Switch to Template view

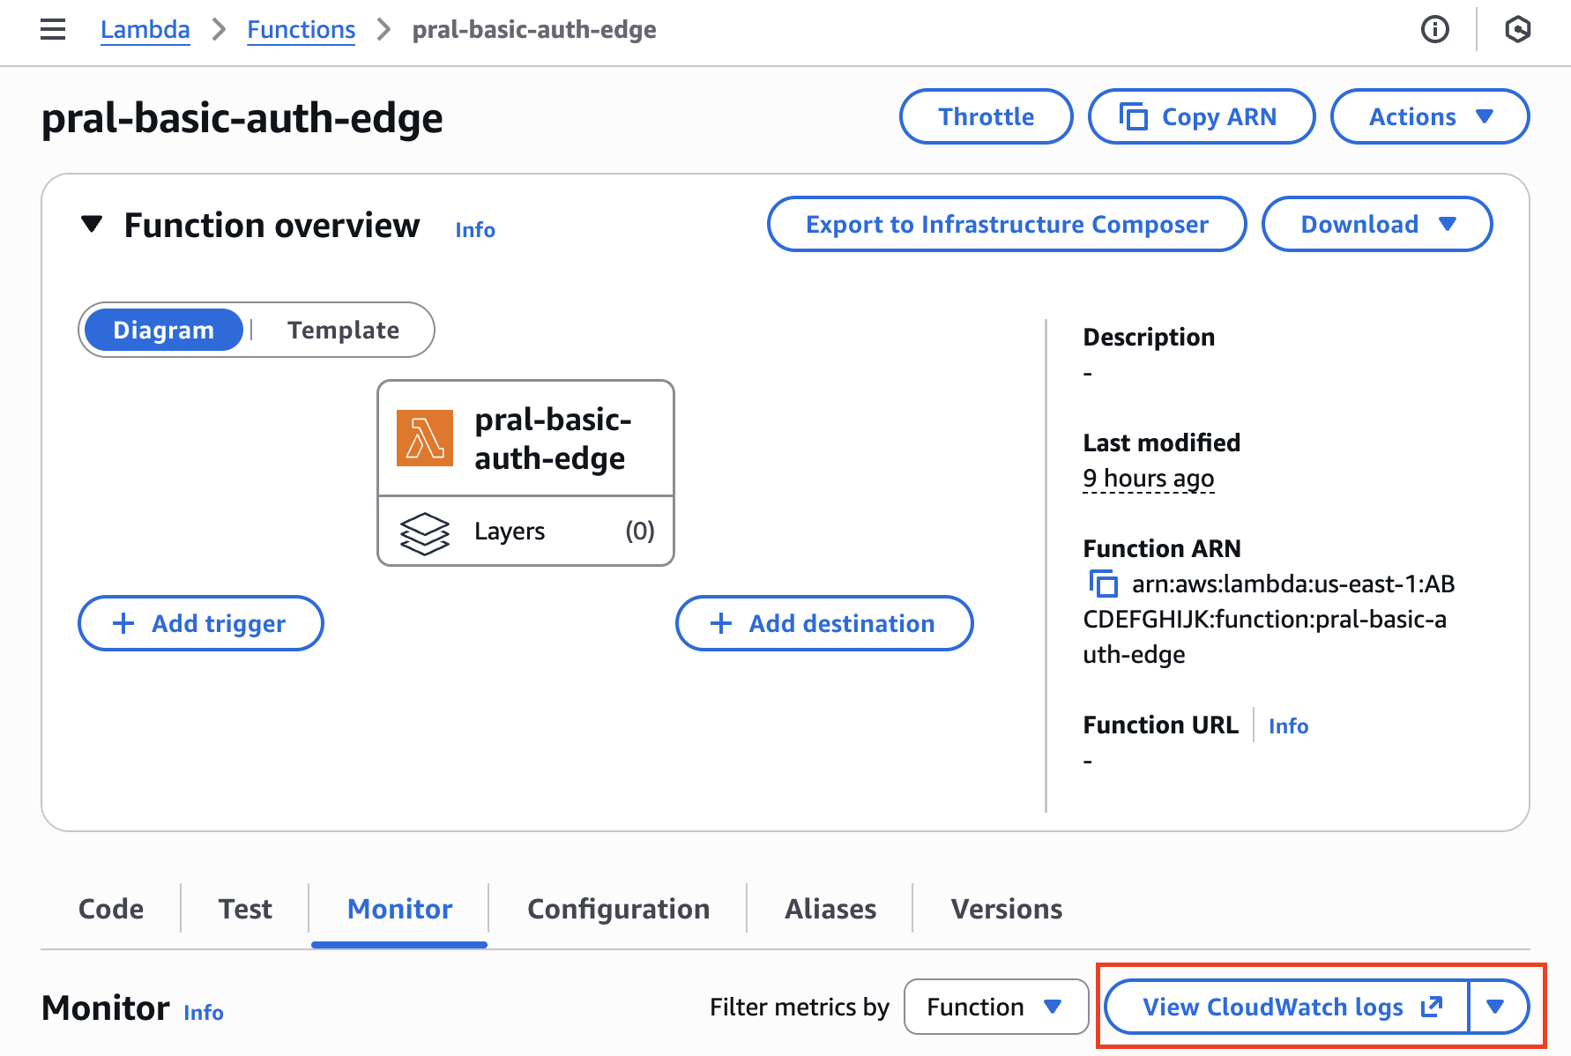pyautogui.click(x=343, y=330)
